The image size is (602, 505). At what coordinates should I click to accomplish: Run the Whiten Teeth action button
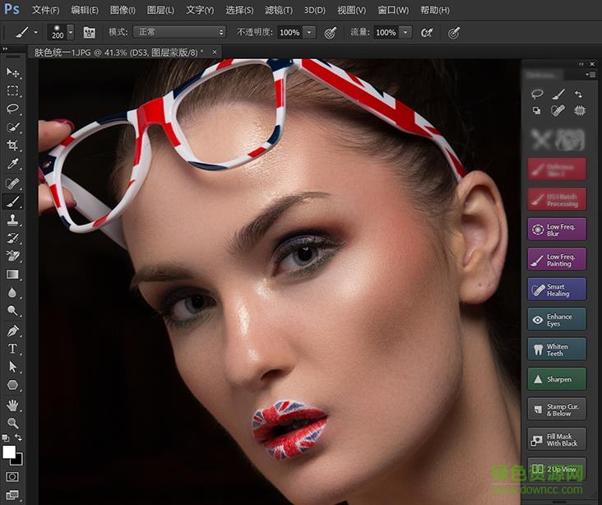tap(557, 350)
